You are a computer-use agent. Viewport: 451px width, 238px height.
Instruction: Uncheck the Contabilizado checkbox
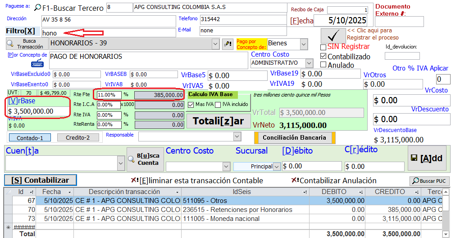(x=323, y=56)
